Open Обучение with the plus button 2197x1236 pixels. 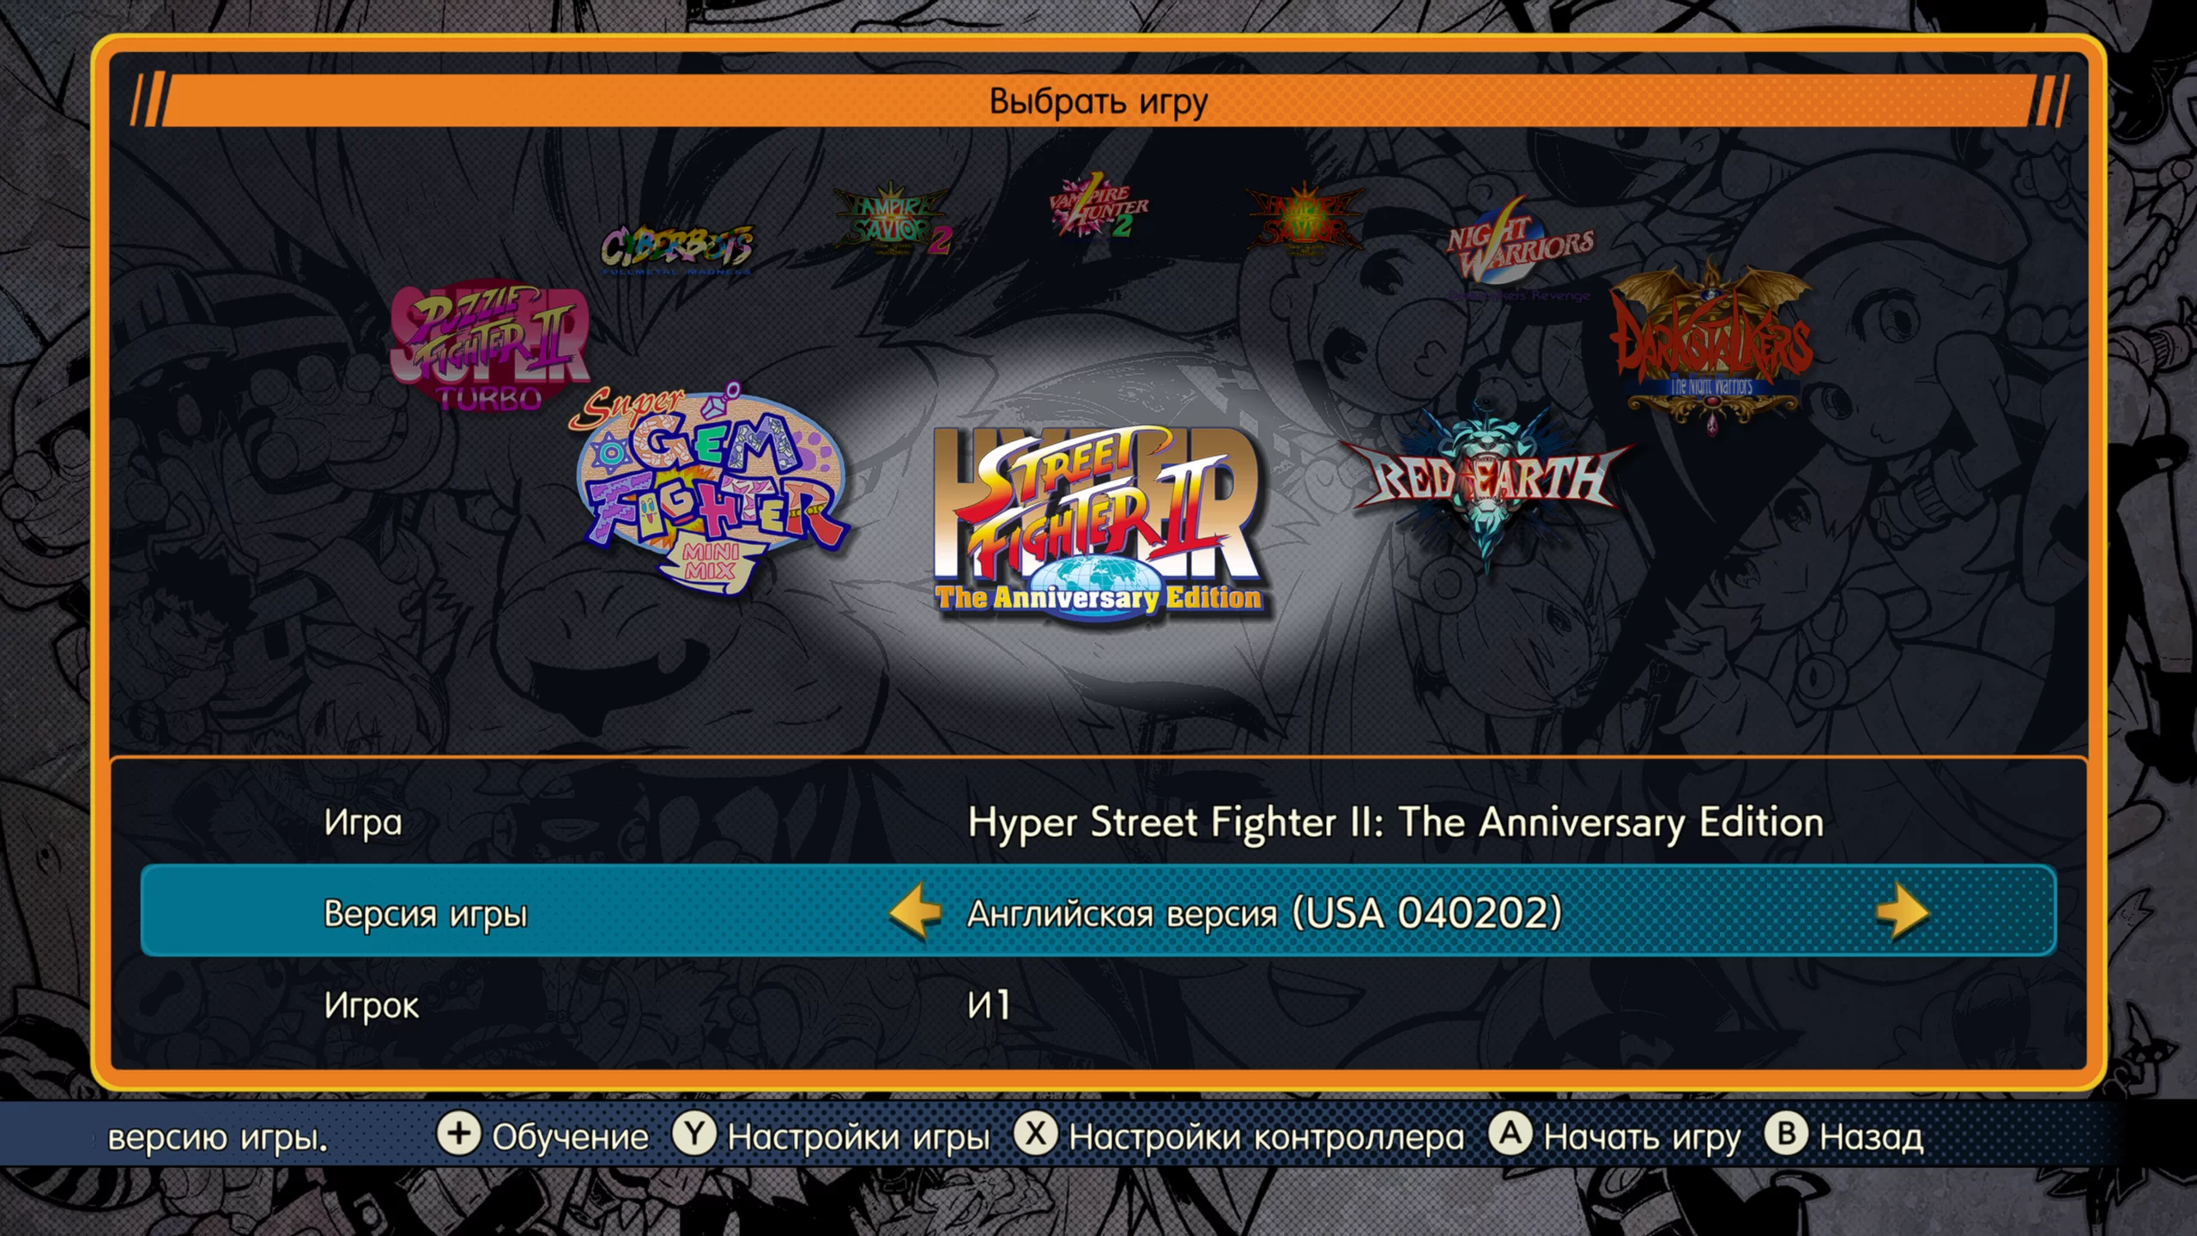tap(542, 1136)
